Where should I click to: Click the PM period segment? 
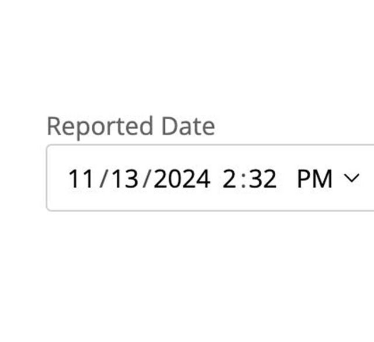315,178
